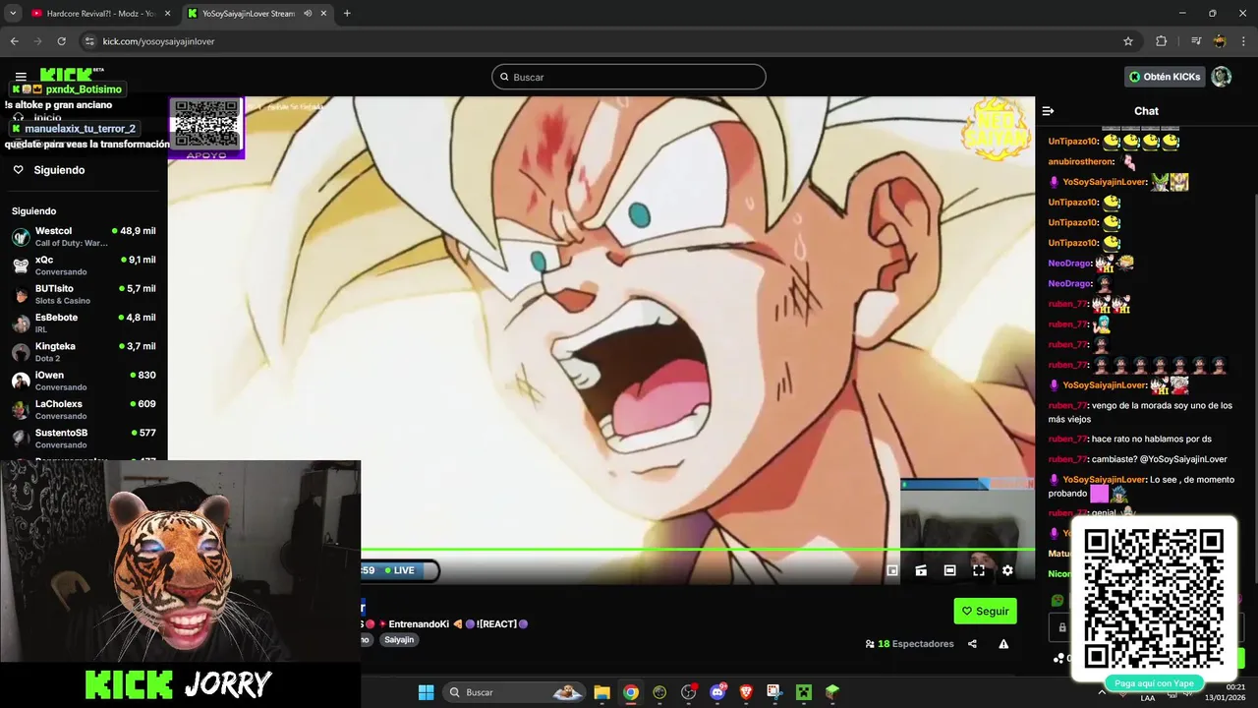Close the YoSoySaiyajinLover Stream tab
The width and height of the screenshot is (1258, 708).
[323, 14]
